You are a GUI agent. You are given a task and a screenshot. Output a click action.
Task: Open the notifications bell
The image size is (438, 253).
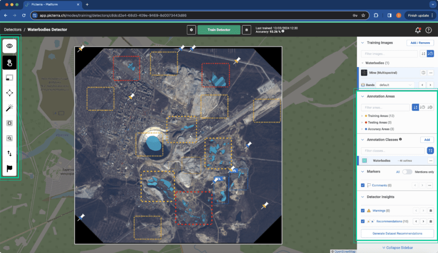[x=418, y=30]
